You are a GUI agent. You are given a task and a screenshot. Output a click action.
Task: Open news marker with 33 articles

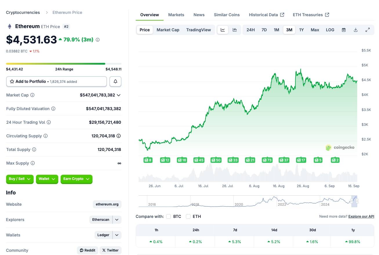coord(233,160)
